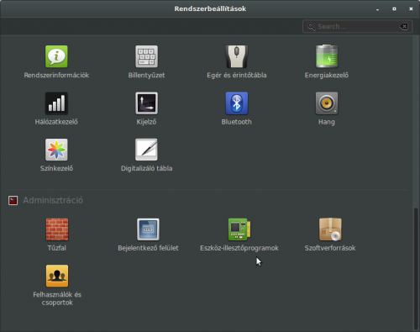420x332 pixels.
Task: Open the Hálózatkezelő network bars icon
Action: click(x=56, y=103)
